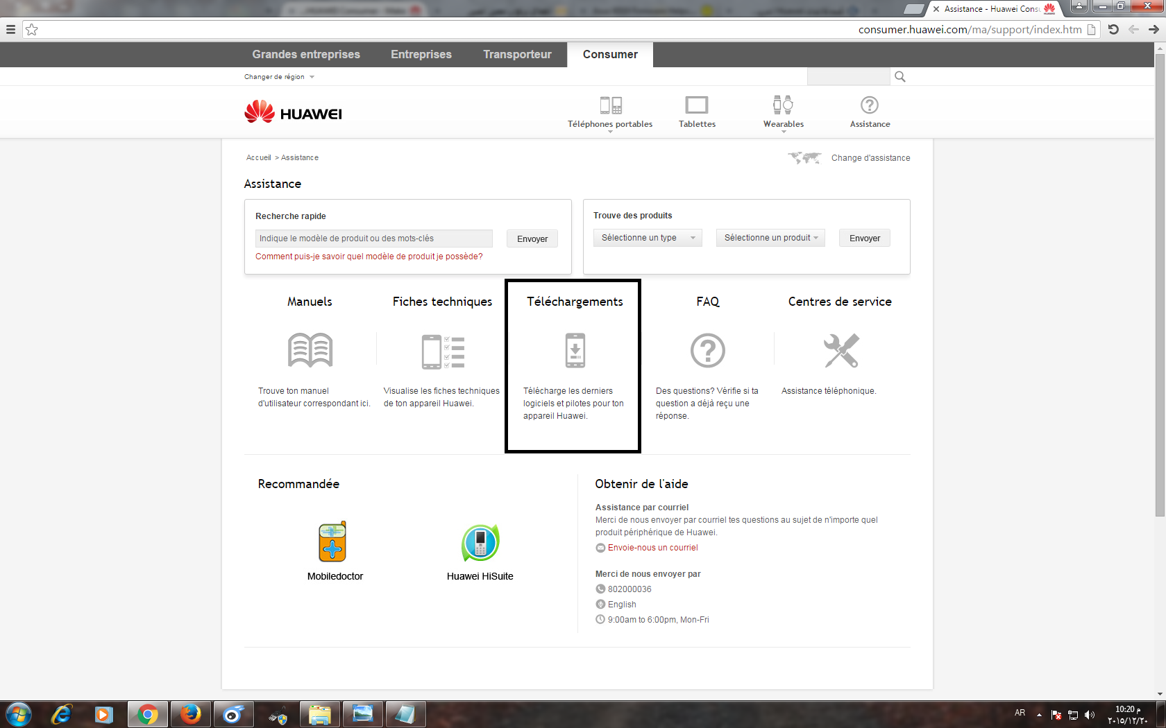Image resolution: width=1166 pixels, height=728 pixels.
Task: Open Téléphones portables icon in header
Action: (x=611, y=105)
